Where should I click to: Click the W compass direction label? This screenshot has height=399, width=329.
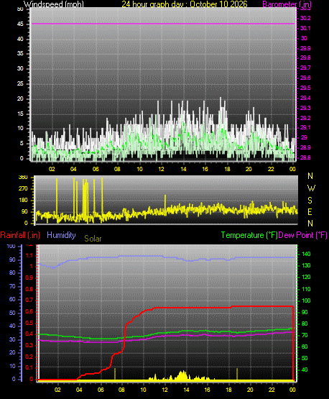pos(311,188)
